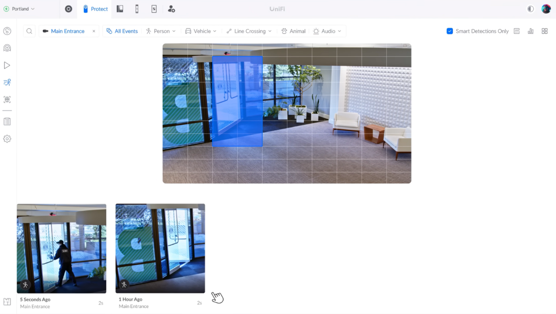
Task: Open the UniFi Network application icon
Action: point(68,9)
